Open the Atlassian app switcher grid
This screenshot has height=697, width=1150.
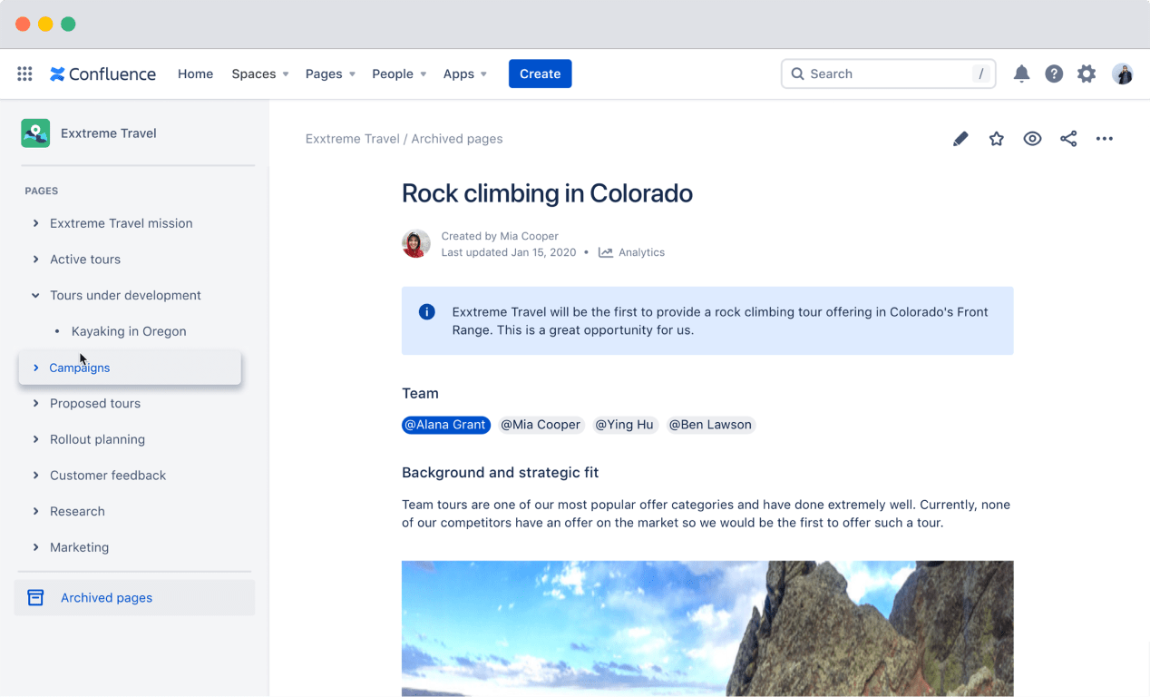[24, 74]
